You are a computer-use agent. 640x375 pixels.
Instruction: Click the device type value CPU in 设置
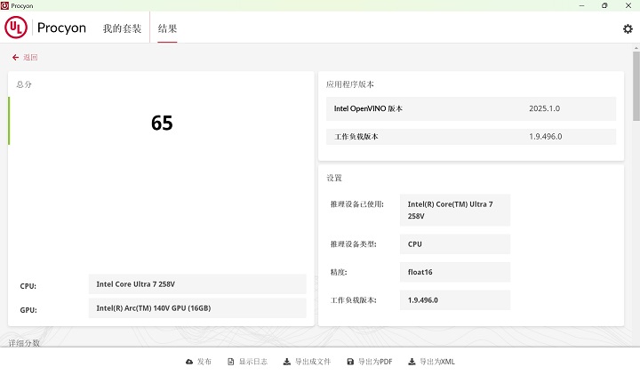455,244
